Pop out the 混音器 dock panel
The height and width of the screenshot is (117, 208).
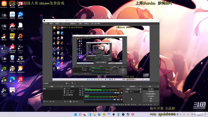click(123, 87)
